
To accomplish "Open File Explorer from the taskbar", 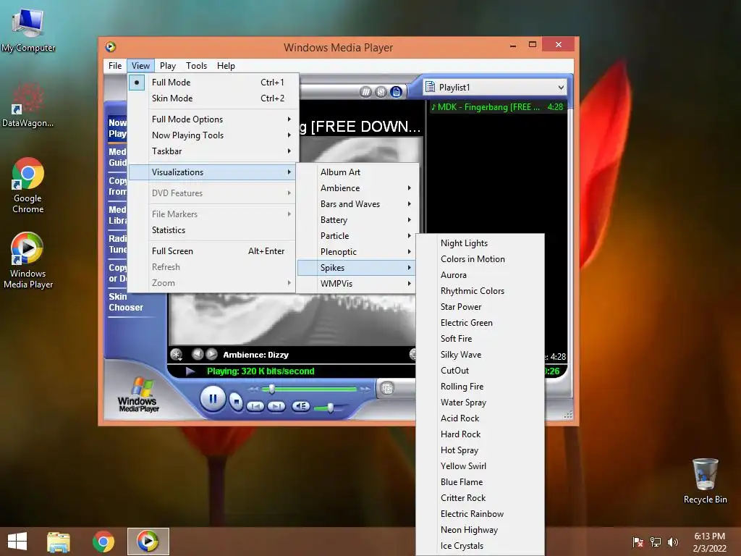I will (x=59, y=542).
